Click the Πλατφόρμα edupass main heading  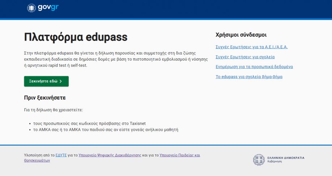pyautogui.click(x=76, y=37)
